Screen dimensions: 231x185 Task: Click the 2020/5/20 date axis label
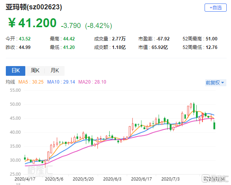(x=83, y=179)
